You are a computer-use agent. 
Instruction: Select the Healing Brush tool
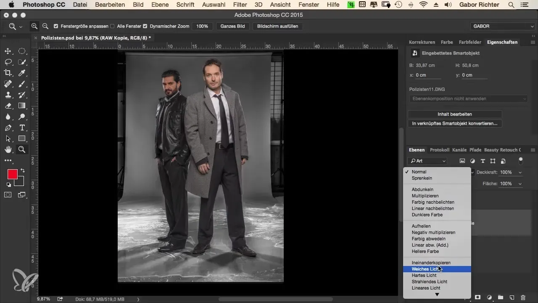(x=8, y=84)
